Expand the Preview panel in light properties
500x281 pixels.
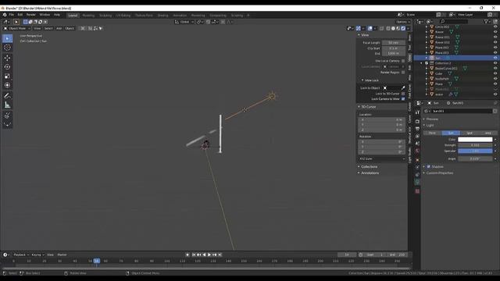point(423,119)
